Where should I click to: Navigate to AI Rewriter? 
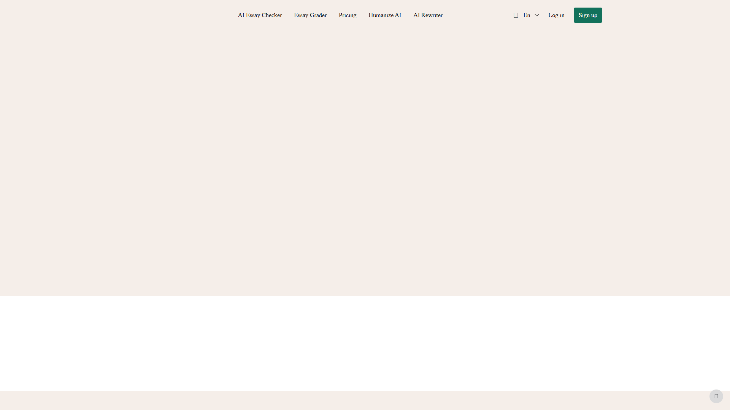click(428, 15)
